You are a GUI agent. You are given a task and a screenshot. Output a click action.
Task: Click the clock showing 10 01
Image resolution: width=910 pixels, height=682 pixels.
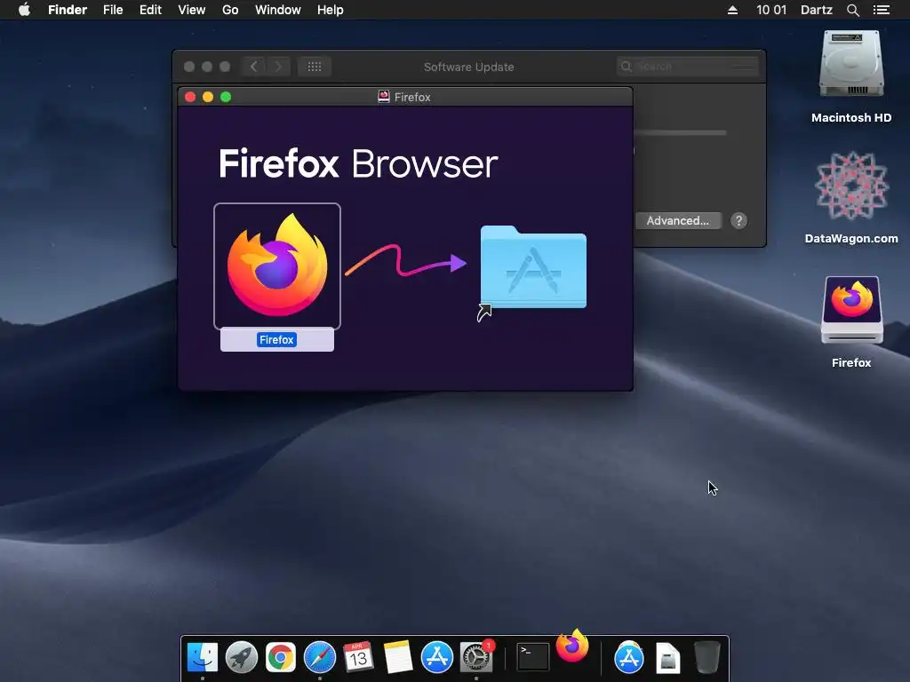tap(771, 10)
